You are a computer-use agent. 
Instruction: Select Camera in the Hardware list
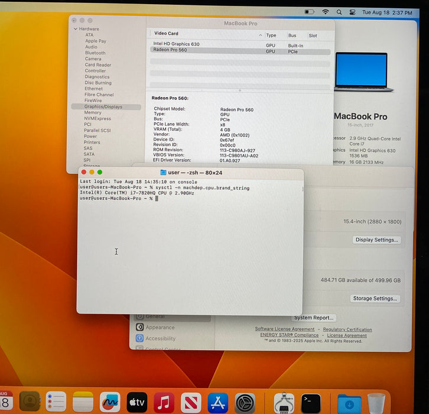pos(93,59)
